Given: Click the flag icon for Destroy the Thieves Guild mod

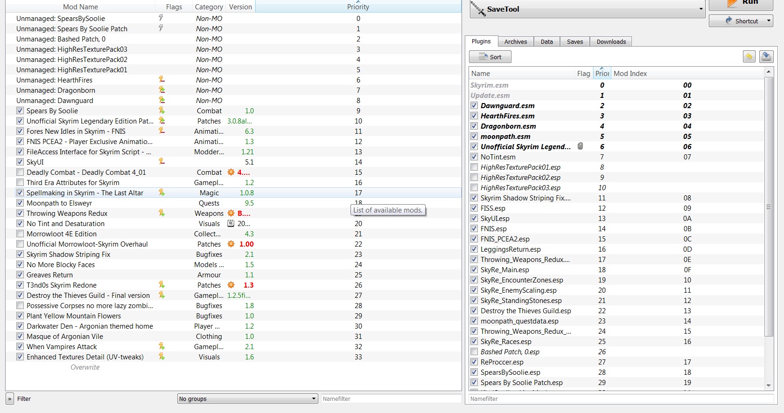Looking at the screenshot, I should [x=161, y=295].
